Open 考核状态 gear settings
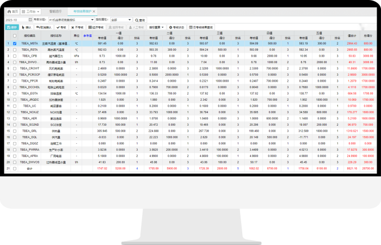 tap(176, 27)
